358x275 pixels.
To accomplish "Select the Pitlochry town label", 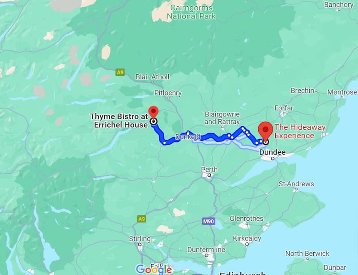I will click(168, 93).
